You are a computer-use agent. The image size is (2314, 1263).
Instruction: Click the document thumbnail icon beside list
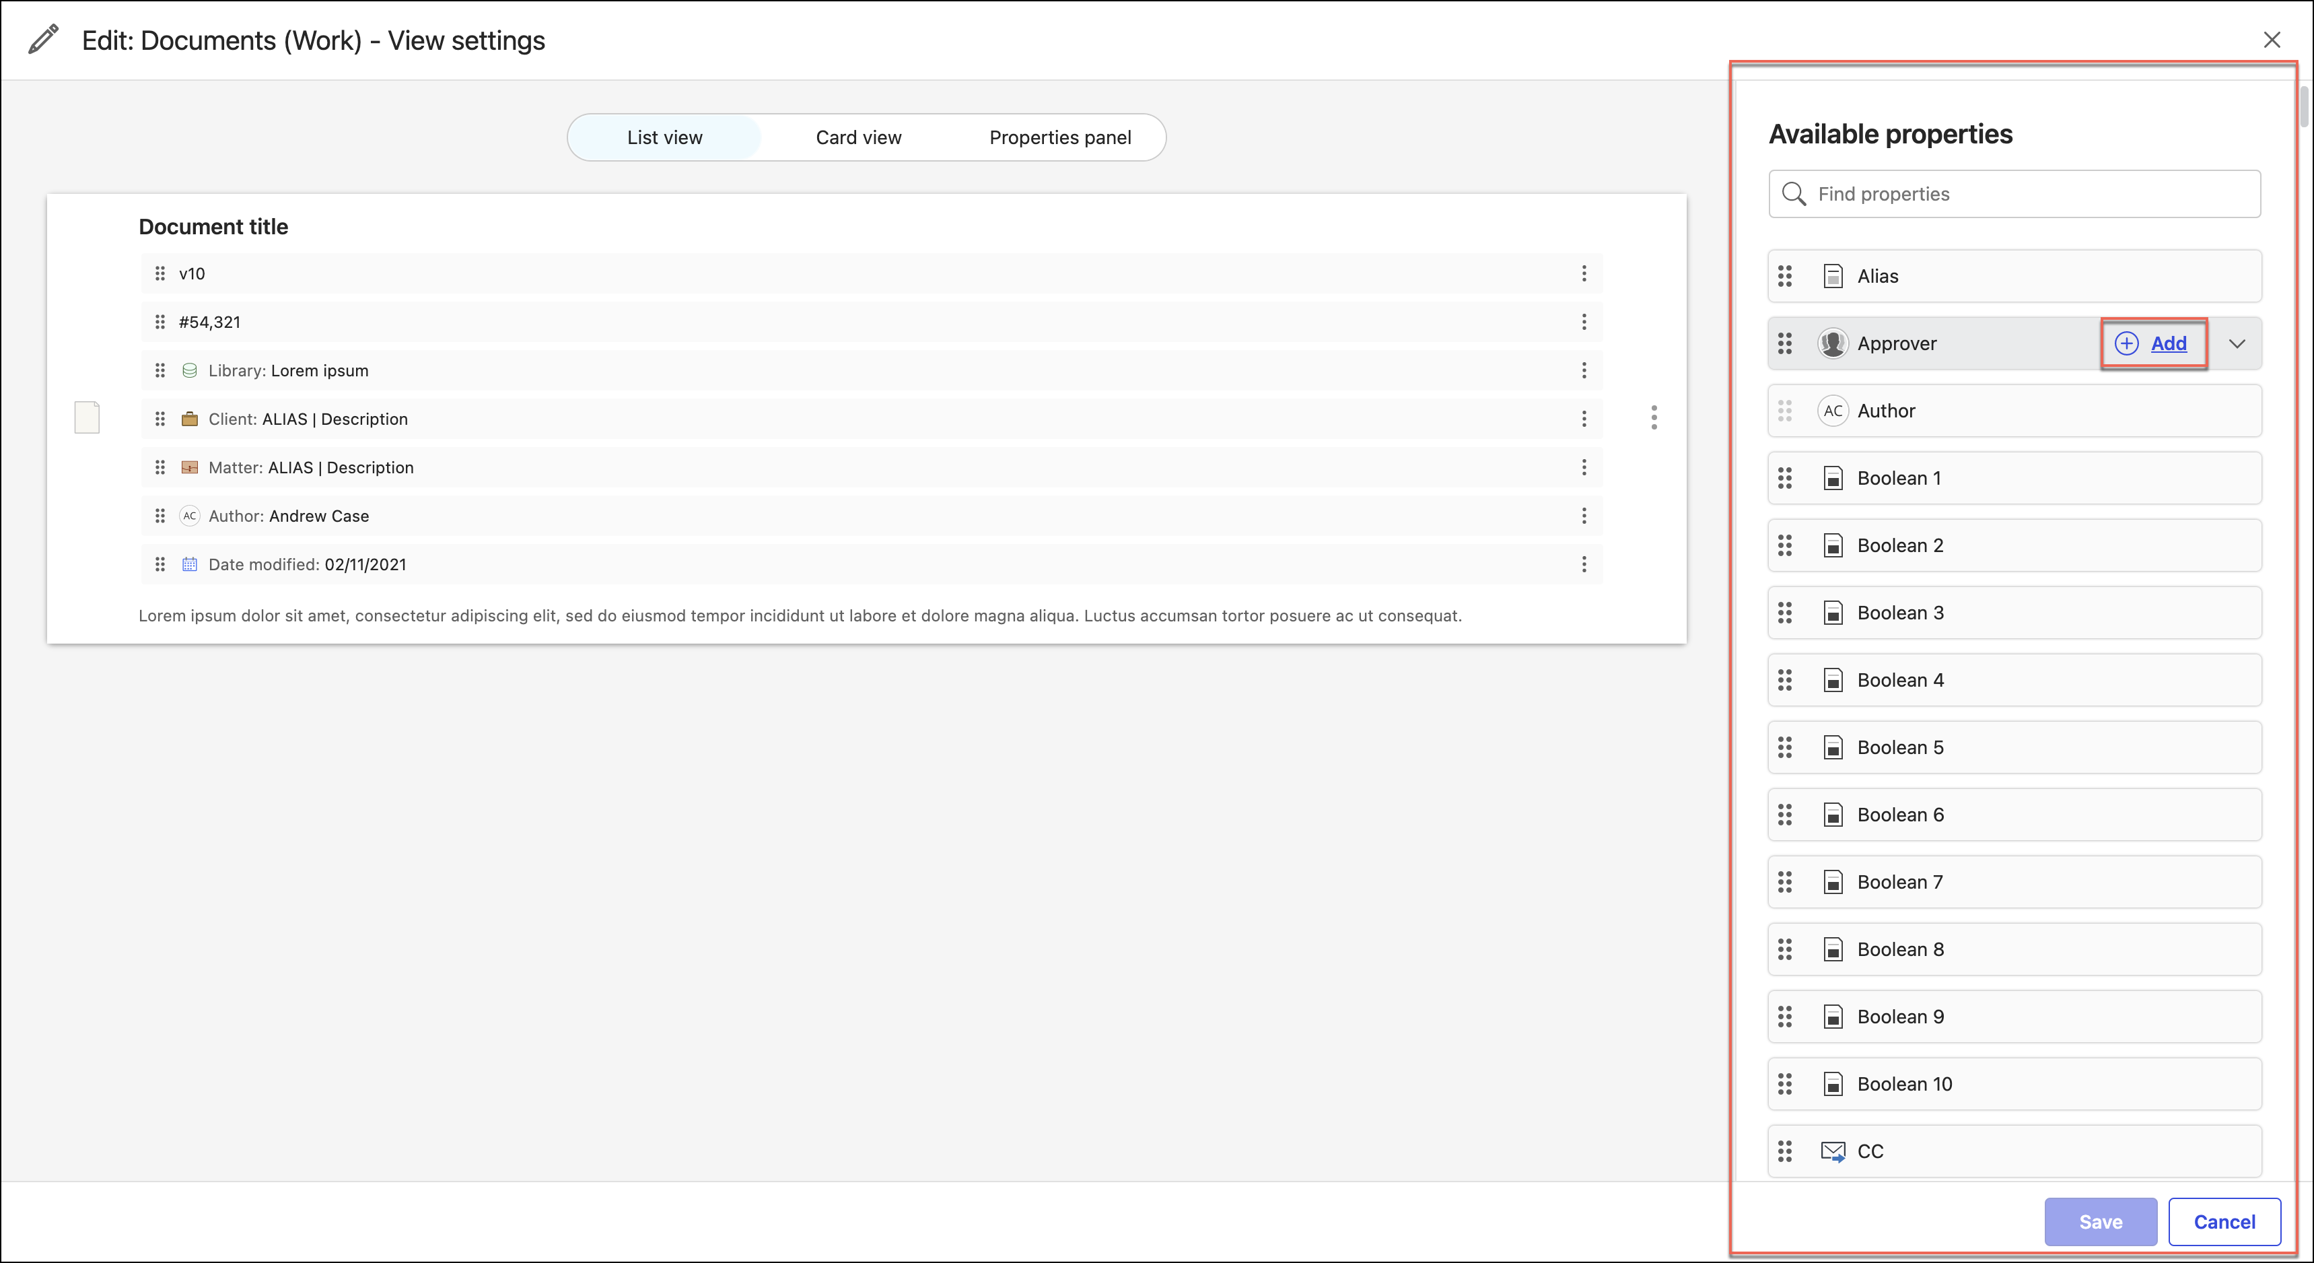tap(87, 417)
